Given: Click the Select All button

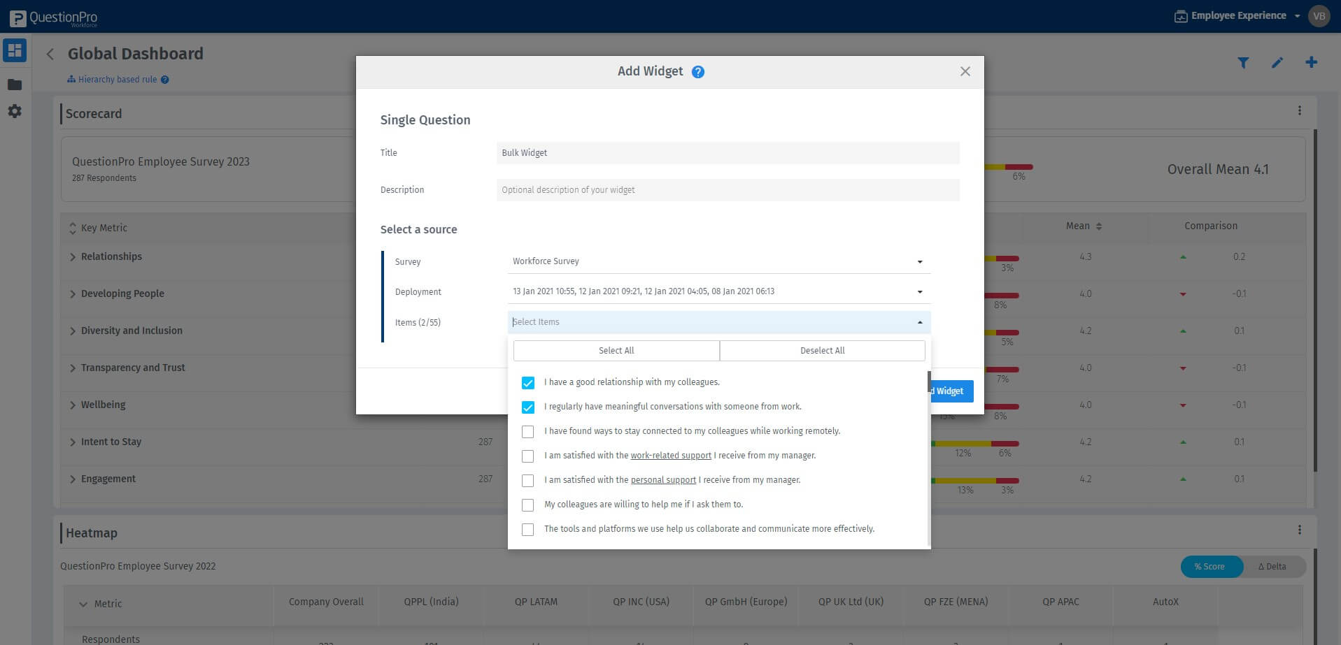Looking at the screenshot, I should (616, 350).
